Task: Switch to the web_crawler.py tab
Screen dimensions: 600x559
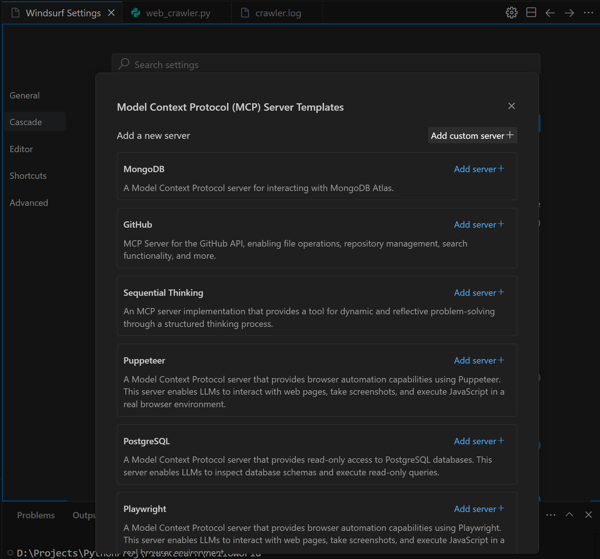Action: click(x=177, y=13)
